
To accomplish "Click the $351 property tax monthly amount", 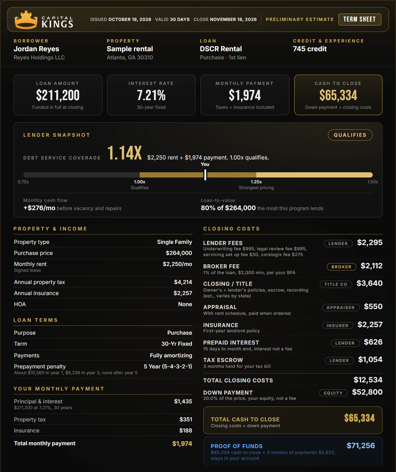I will [x=186, y=420].
